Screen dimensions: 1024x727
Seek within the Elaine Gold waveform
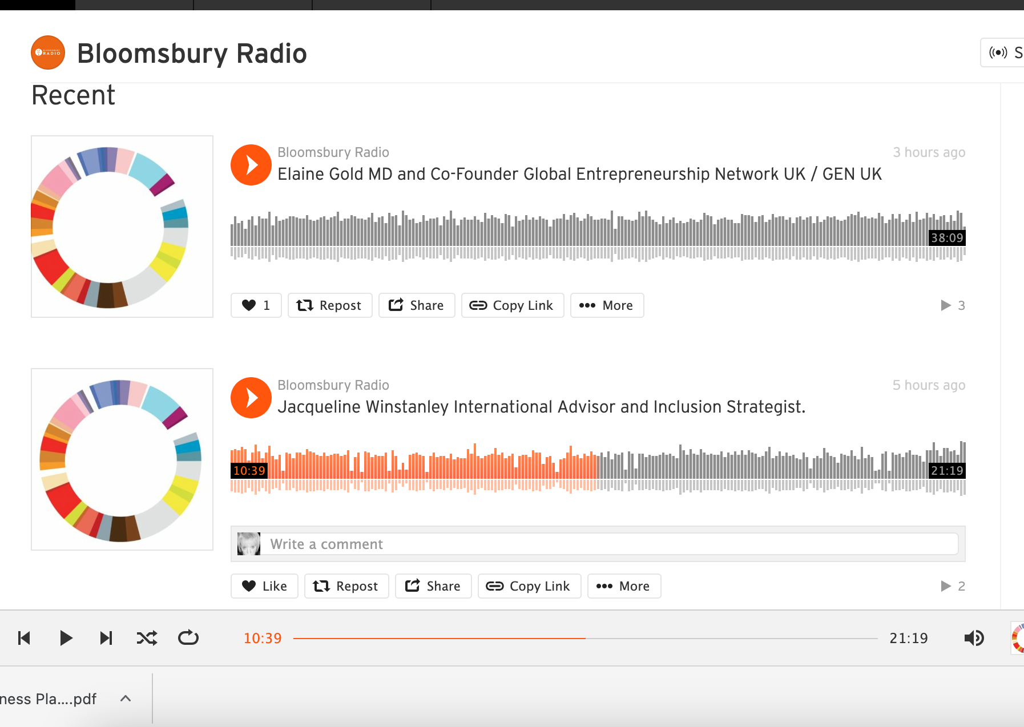(598, 236)
